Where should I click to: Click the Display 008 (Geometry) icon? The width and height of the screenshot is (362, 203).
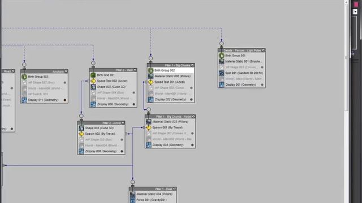81,152
